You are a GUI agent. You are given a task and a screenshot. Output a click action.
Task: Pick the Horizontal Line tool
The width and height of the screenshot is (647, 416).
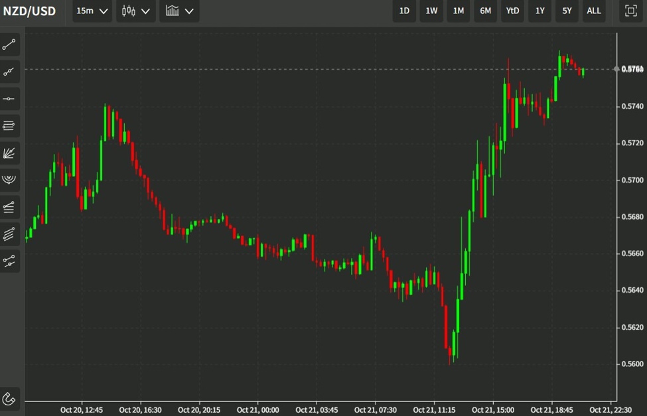click(9, 98)
